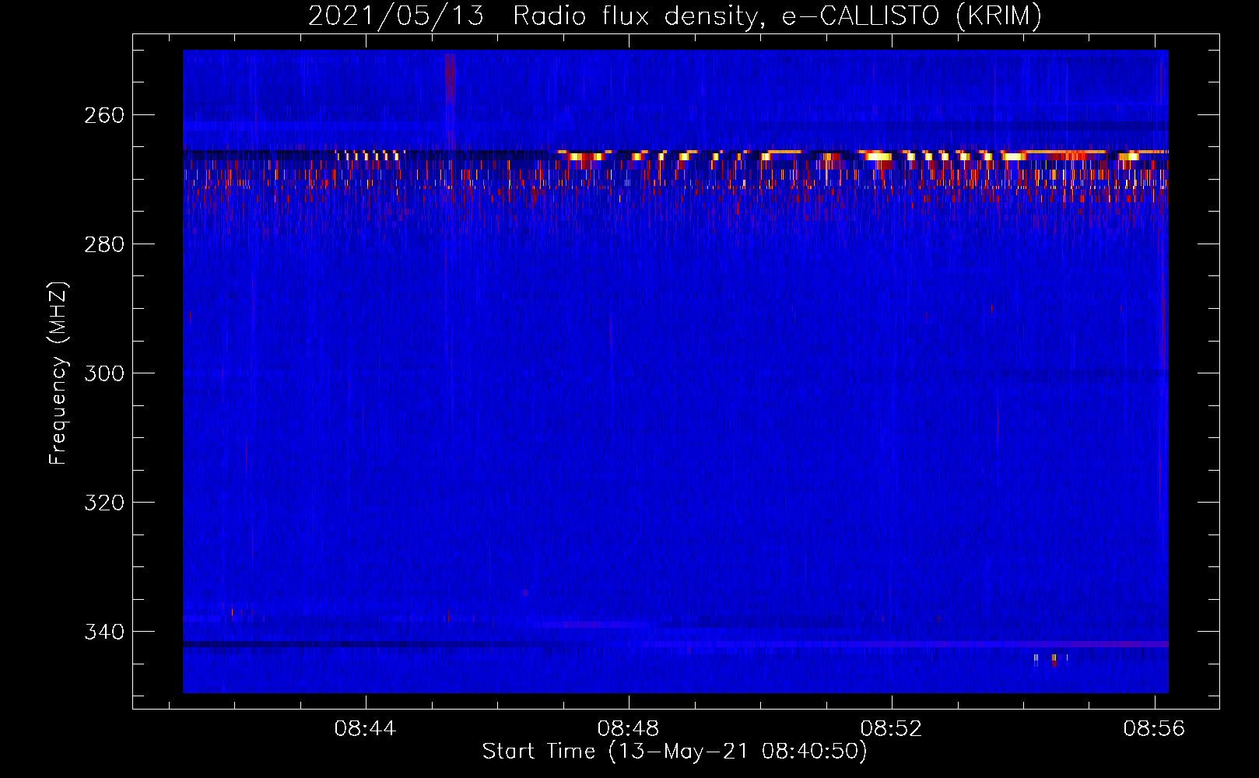Click the "Frequency (MHZ)" axis label
The width and height of the screenshot is (1259, 778).
58,373
